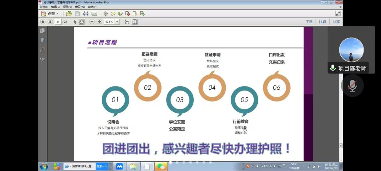The height and width of the screenshot is (171, 381).
Task: Toggle the text selection cursor tool
Action: click(x=75, y=22)
